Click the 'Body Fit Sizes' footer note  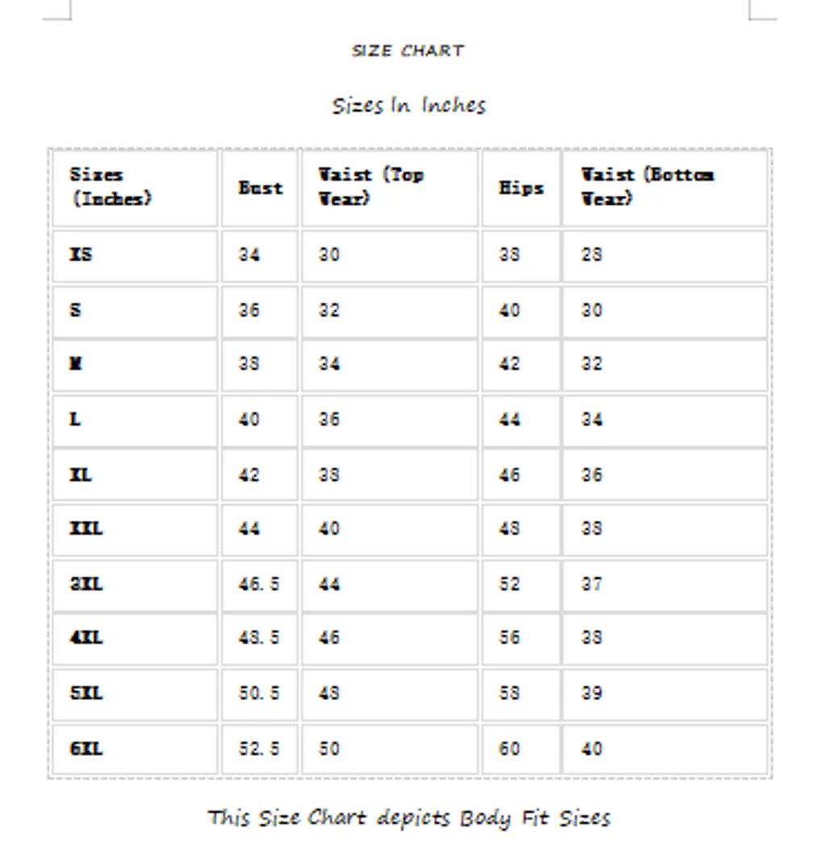coord(409,818)
